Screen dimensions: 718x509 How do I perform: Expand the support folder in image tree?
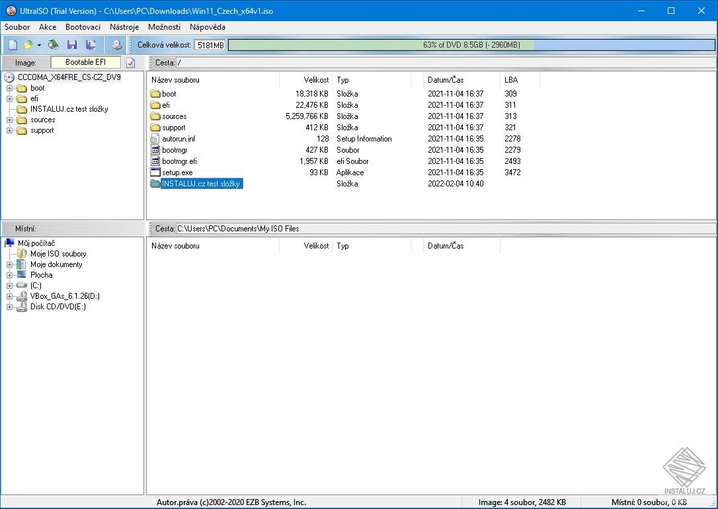point(9,130)
